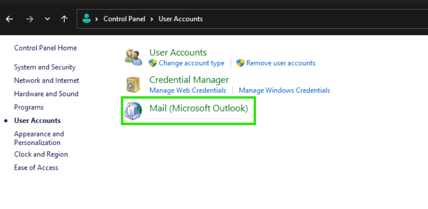This screenshot has height=209, width=428.
Task: Open Control Panel Home
Action: pos(45,48)
